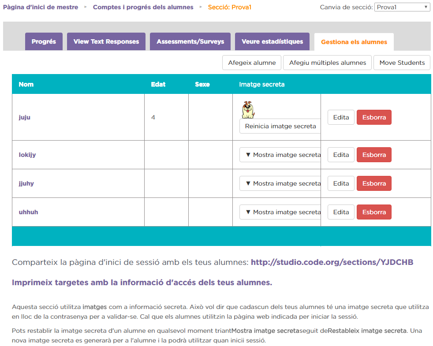This screenshot has width=433, height=346.
Task: Select the Gestiona els alumnes tab
Action: pos(354,42)
